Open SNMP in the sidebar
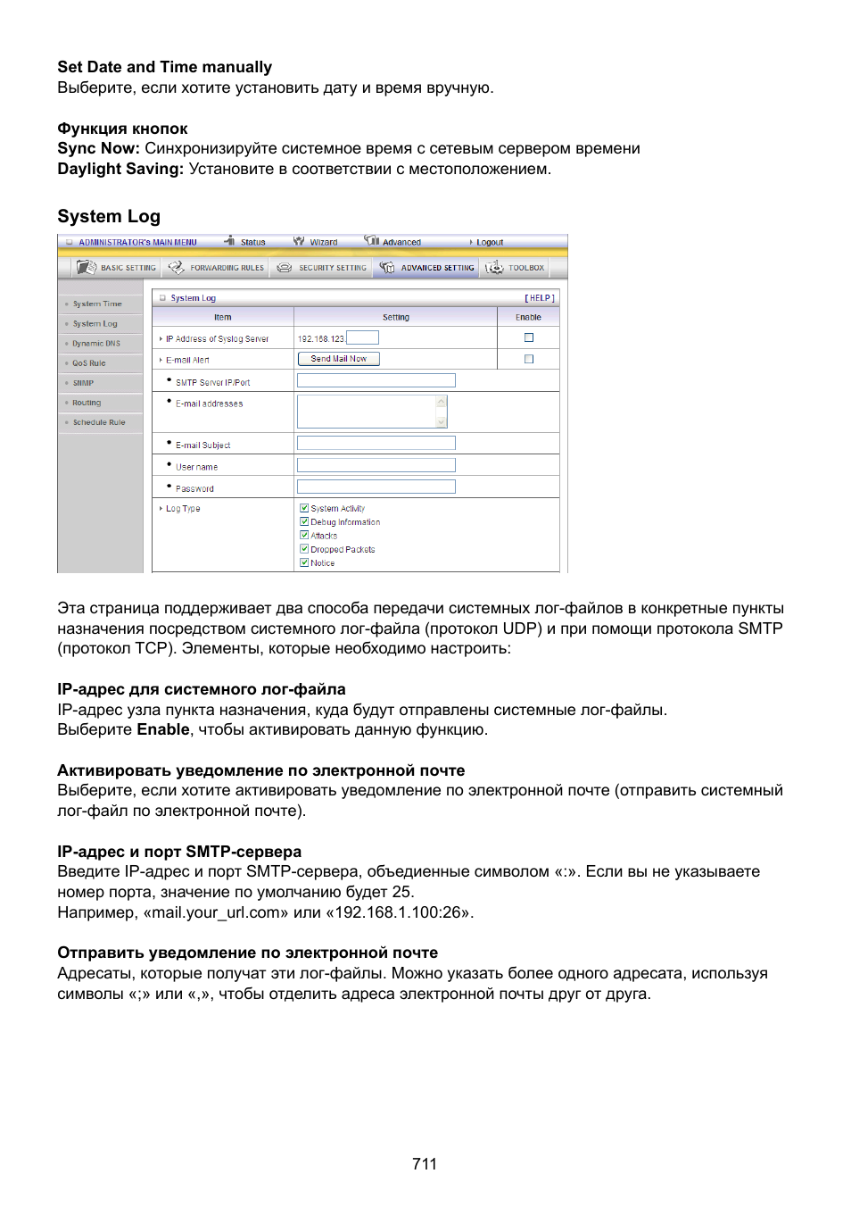 coord(83,383)
